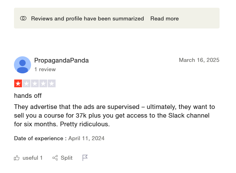Viewport: 236px width, 173px height.
Task: Click the share nodes icon
Action: point(55,158)
